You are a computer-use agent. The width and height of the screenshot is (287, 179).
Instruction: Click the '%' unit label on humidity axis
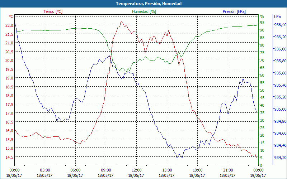262,16
